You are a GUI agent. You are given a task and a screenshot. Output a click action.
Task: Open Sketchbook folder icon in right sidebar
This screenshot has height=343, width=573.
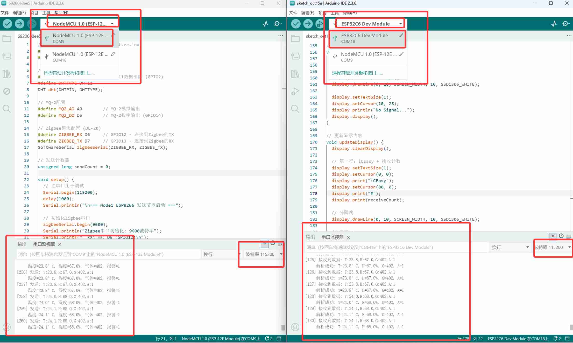pyautogui.click(x=295, y=39)
